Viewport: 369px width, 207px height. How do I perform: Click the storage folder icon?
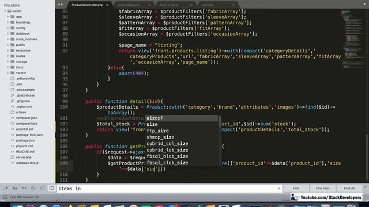(13, 62)
